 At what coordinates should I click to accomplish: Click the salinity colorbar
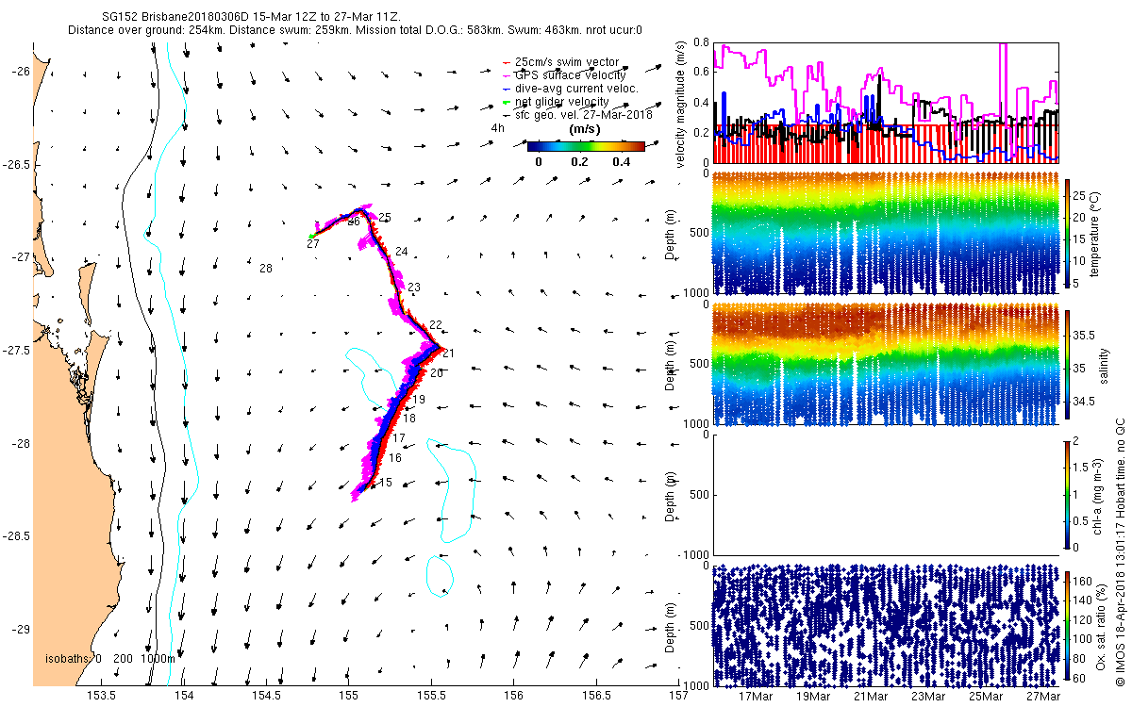tap(1068, 363)
